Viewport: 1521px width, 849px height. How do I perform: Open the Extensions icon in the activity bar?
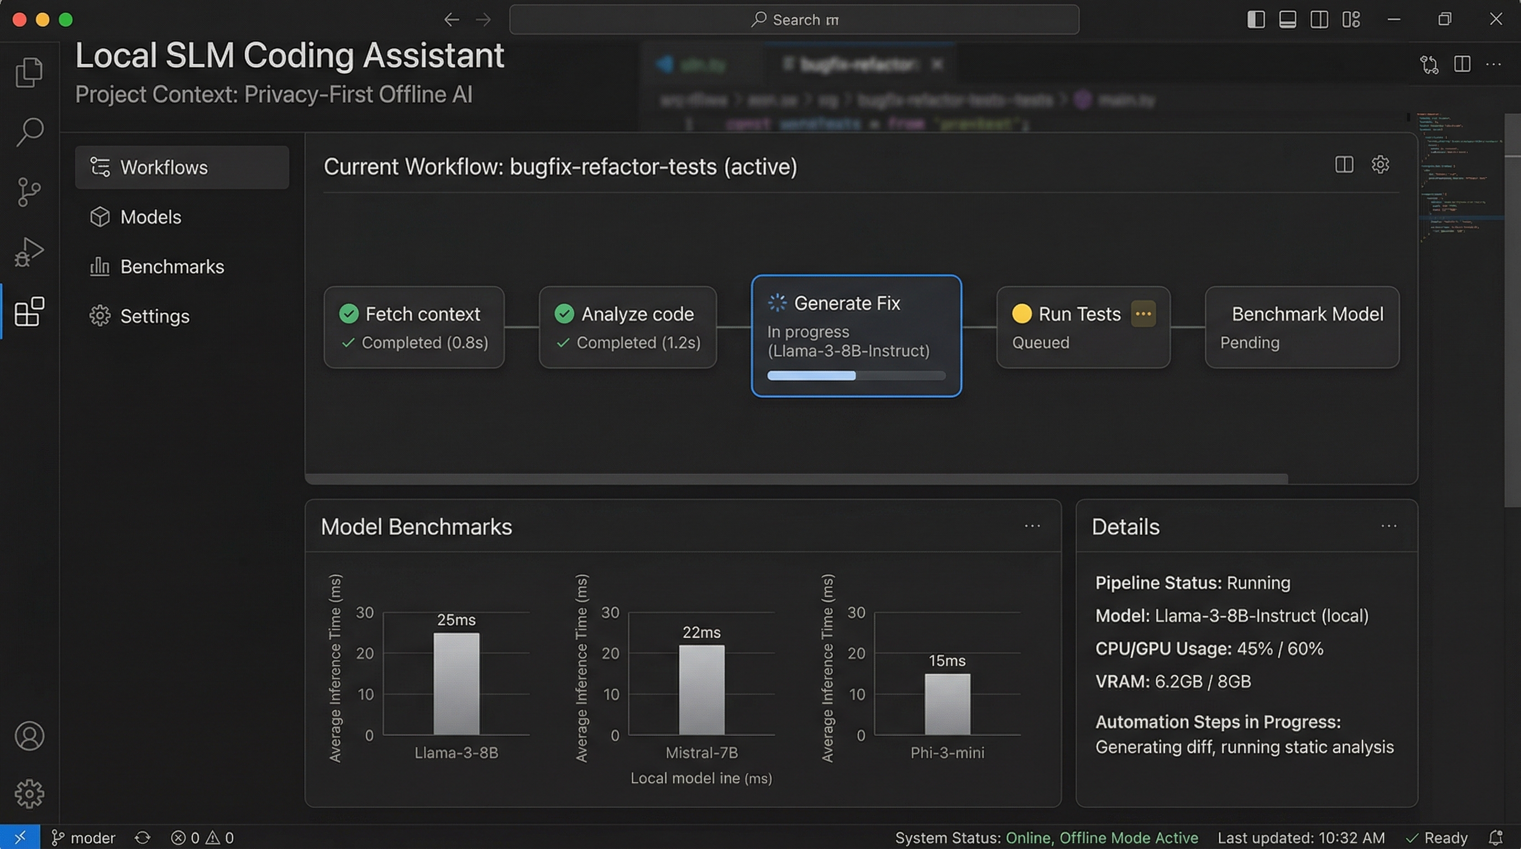coord(29,312)
